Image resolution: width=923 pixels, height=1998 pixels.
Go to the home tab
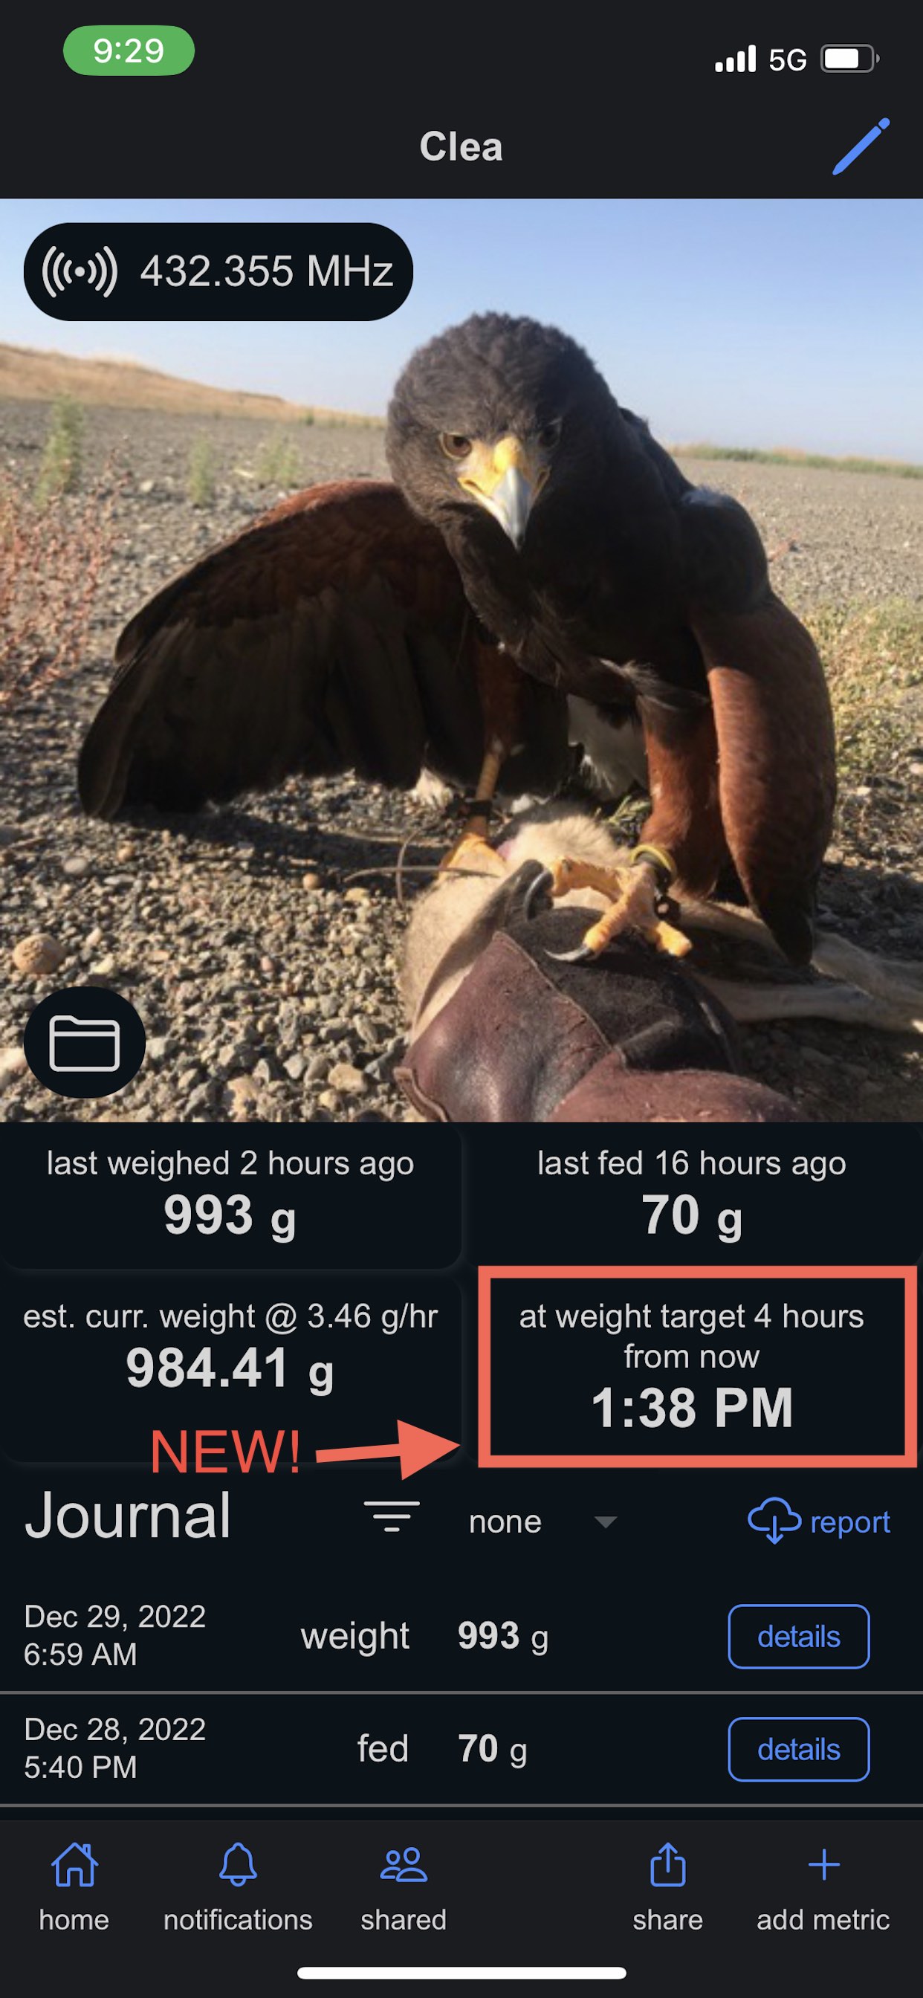click(74, 1887)
